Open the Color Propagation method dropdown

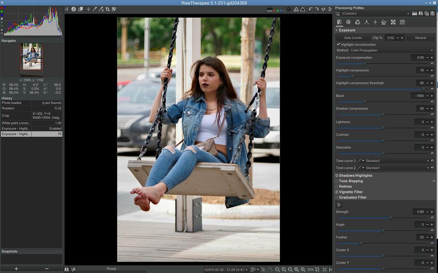(391, 51)
